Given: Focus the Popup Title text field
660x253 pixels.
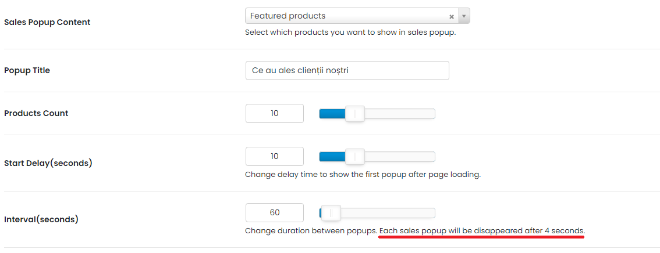Looking at the screenshot, I should (x=347, y=70).
